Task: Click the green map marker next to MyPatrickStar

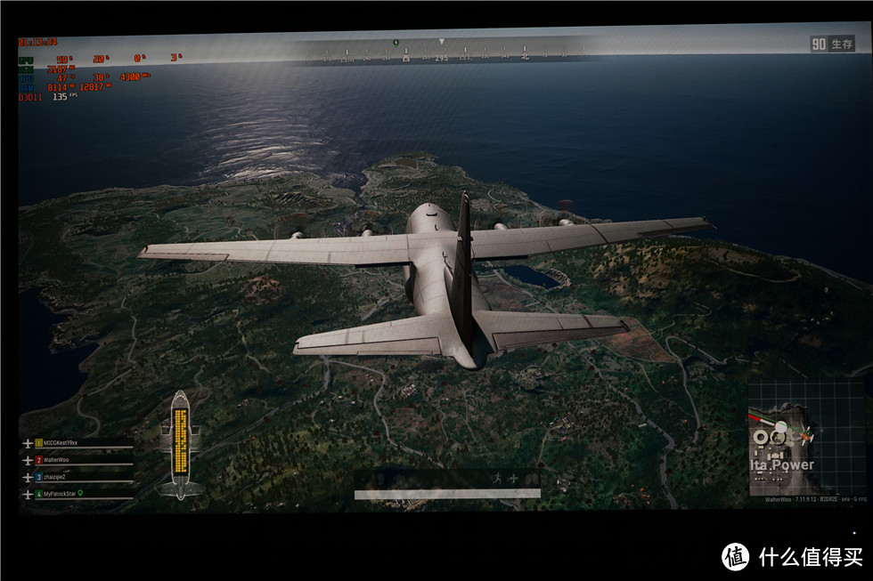Action: [x=80, y=493]
